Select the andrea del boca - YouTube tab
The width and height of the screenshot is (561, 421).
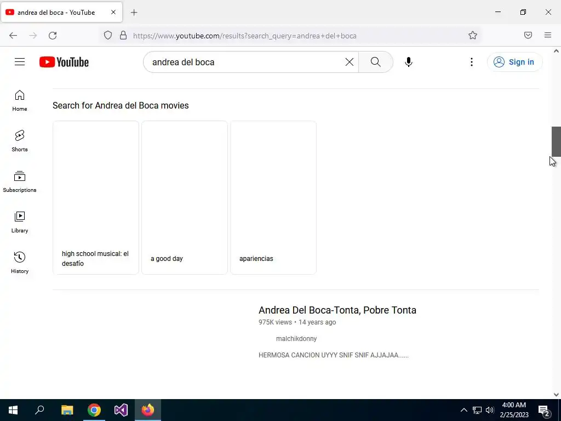point(61,12)
